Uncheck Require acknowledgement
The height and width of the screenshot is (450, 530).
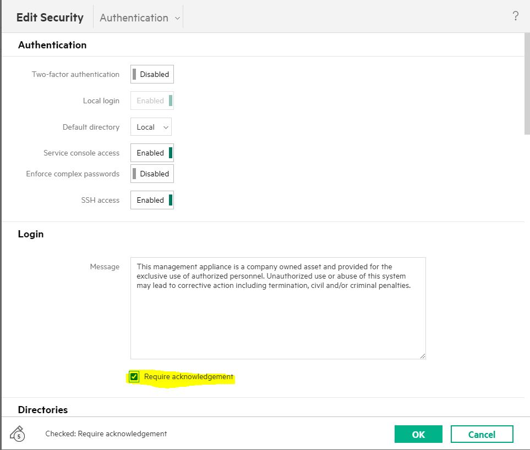[x=134, y=376]
